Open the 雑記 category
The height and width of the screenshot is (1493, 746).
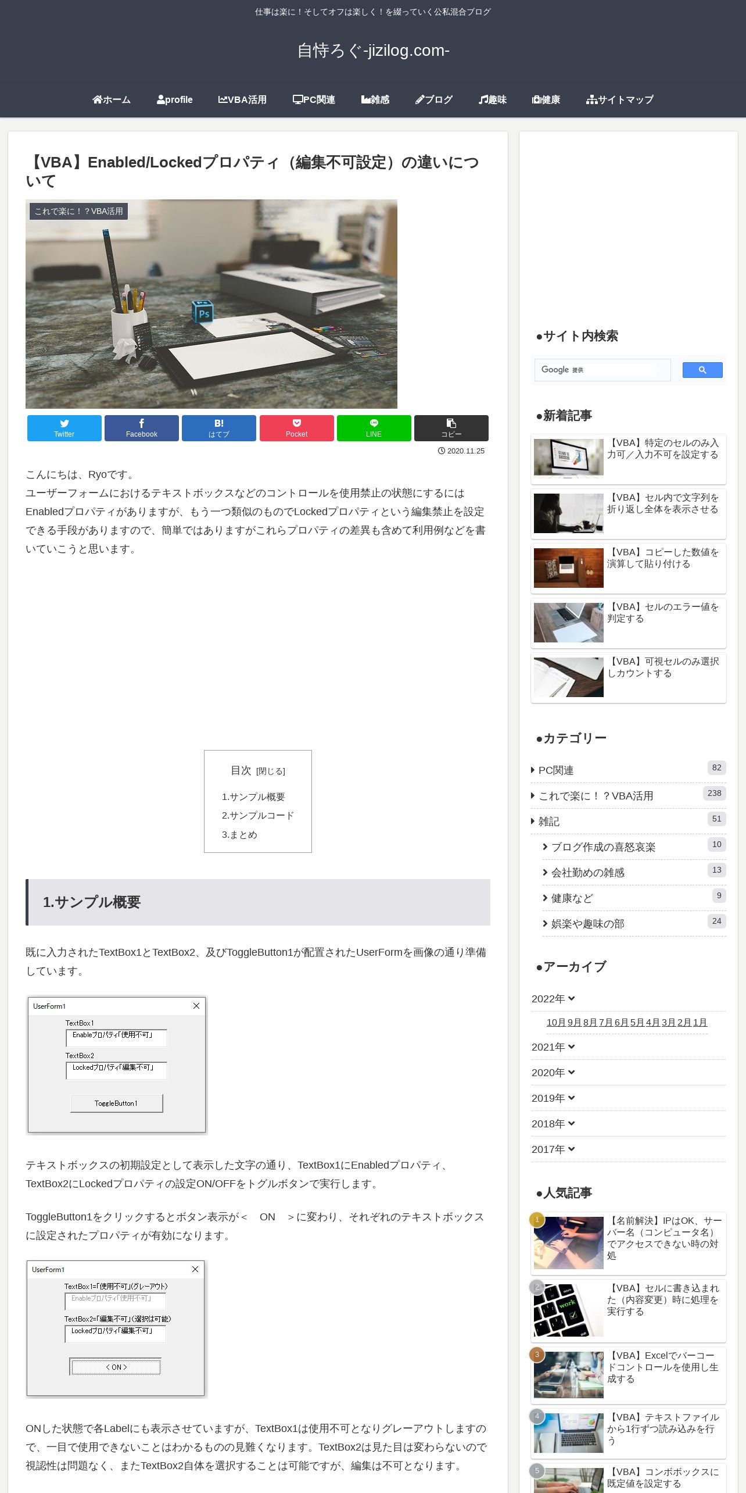[x=629, y=821]
